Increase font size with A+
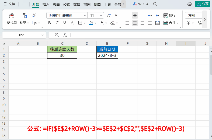This screenshot has width=212, height=140. pos(109,15)
